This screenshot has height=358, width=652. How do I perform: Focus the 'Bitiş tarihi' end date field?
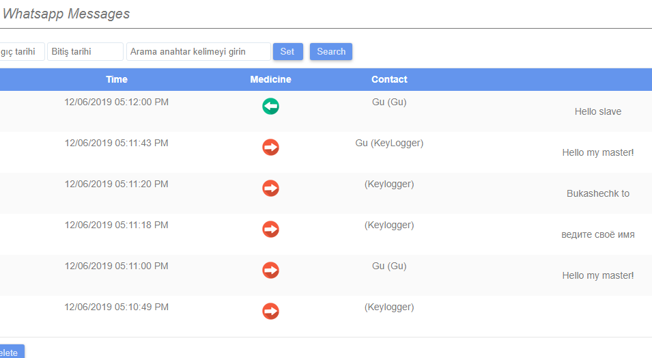[x=85, y=52]
